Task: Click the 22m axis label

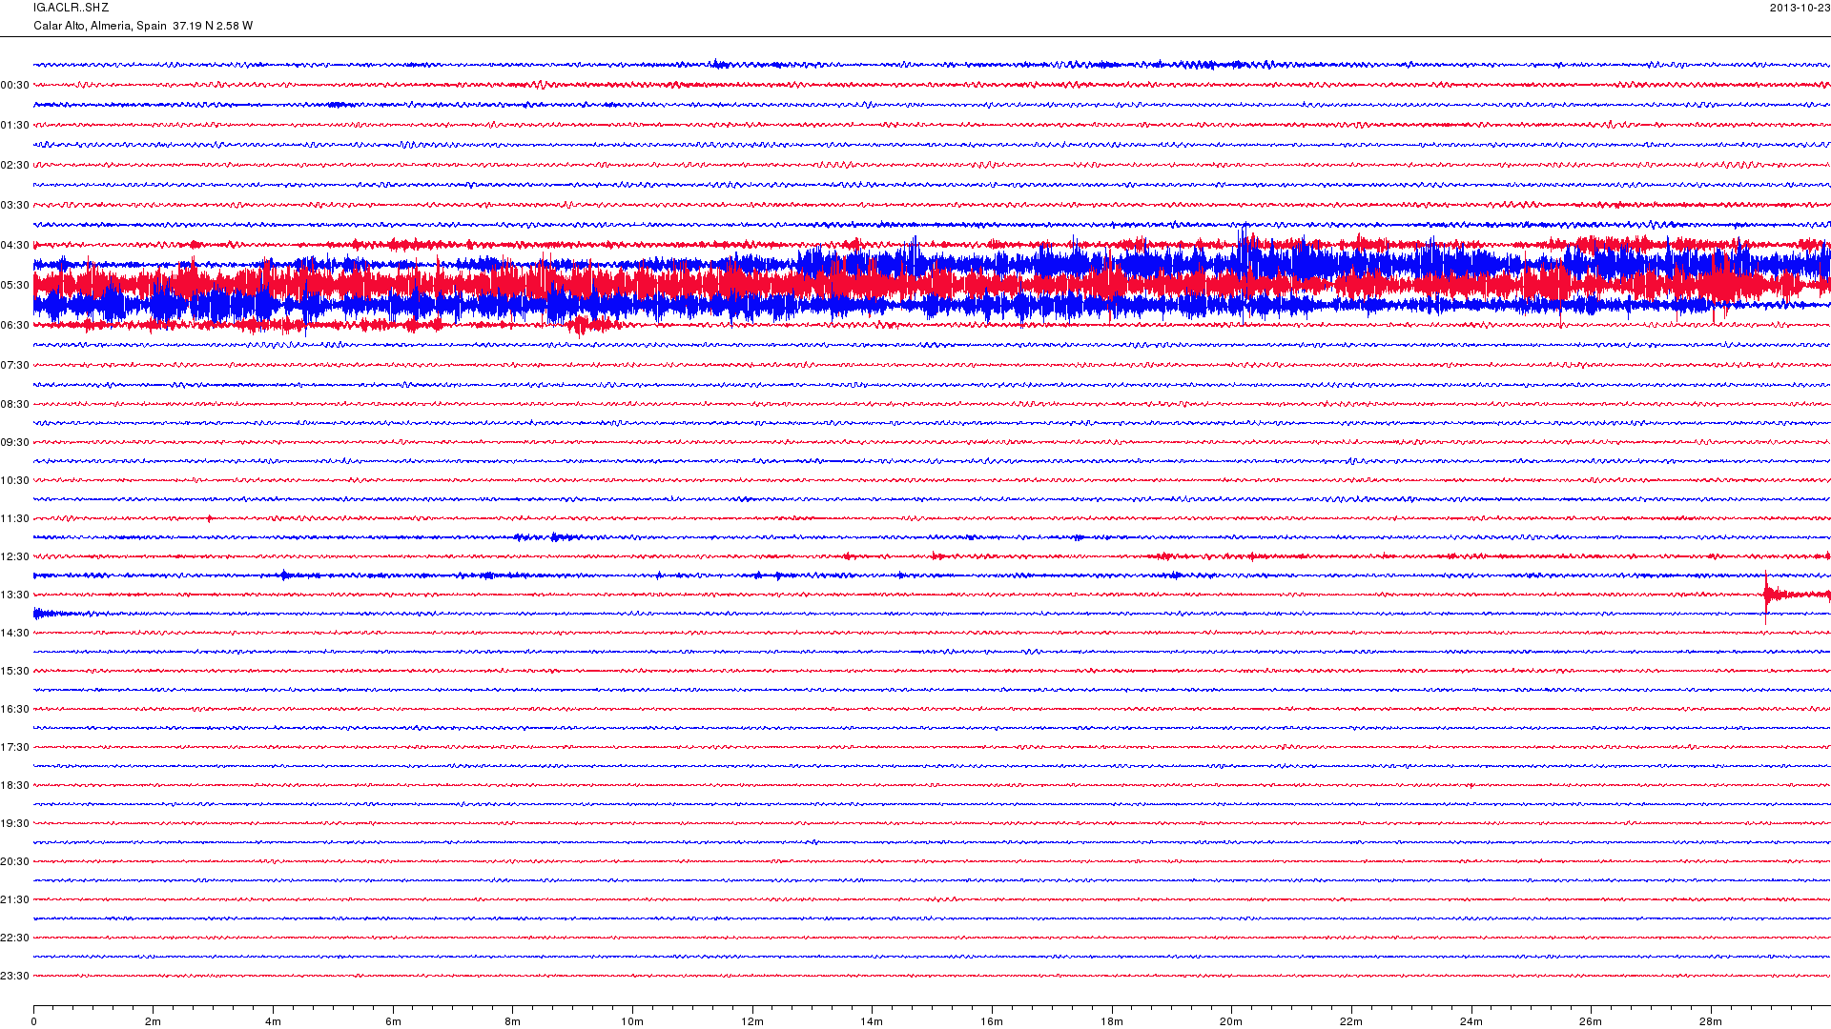Action: pyautogui.click(x=1351, y=1022)
